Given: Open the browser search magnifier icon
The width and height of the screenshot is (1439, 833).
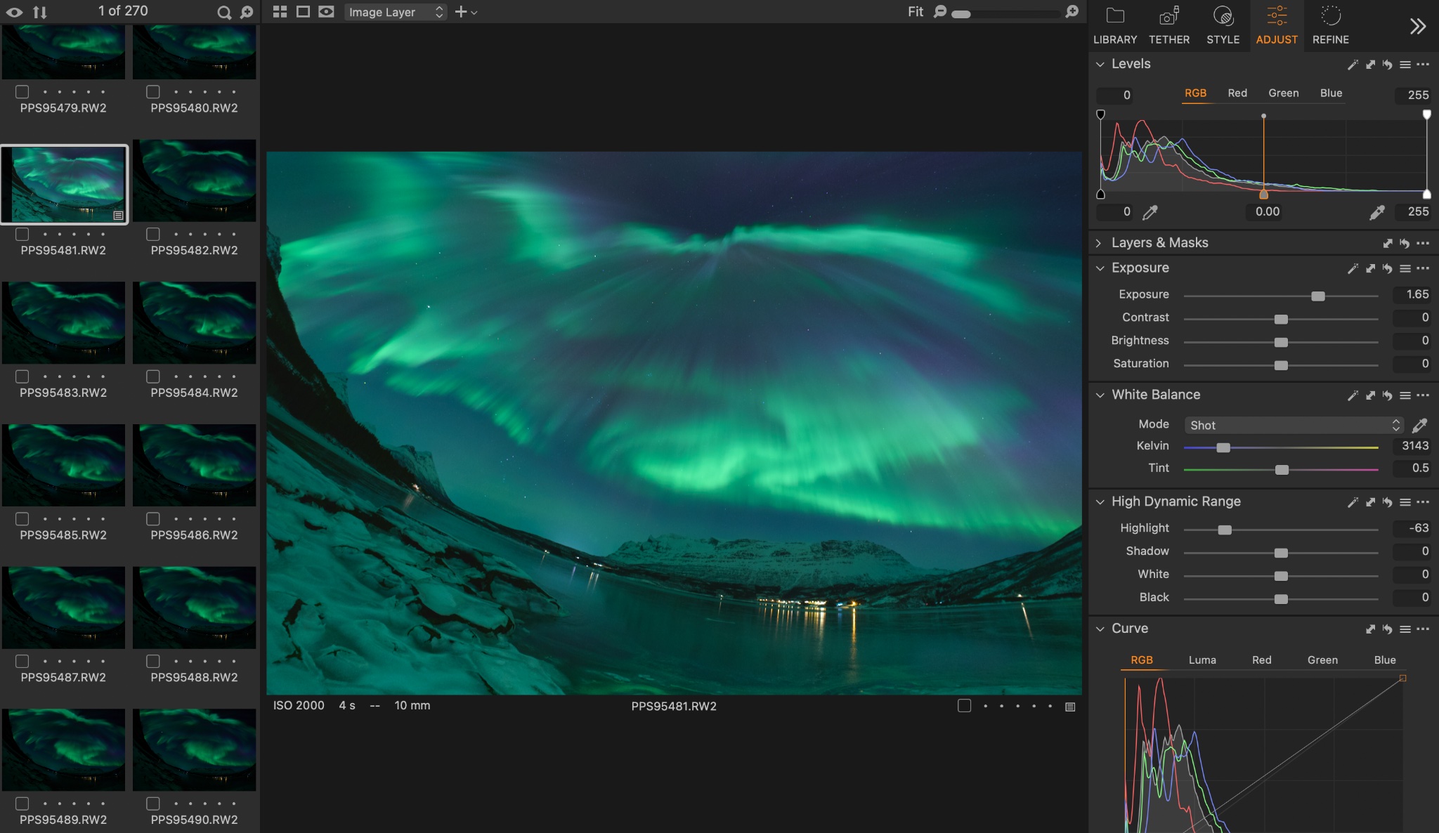Looking at the screenshot, I should click(x=223, y=12).
